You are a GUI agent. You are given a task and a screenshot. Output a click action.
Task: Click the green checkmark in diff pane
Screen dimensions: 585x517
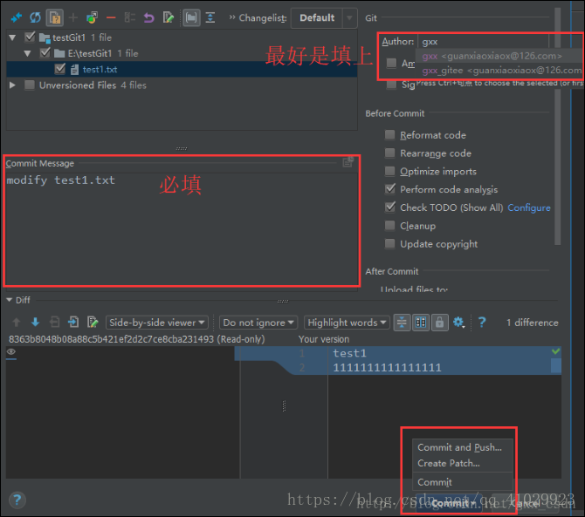click(x=555, y=350)
